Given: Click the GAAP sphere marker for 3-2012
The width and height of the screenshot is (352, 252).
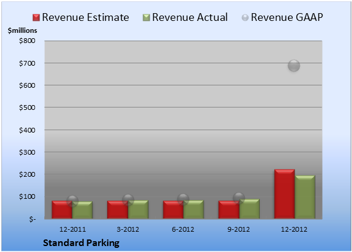Looking at the screenshot, I should point(128,200).
